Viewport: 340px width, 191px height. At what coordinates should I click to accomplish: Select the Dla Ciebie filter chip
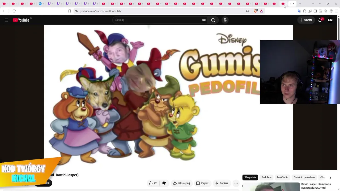[x=283, y=177]
